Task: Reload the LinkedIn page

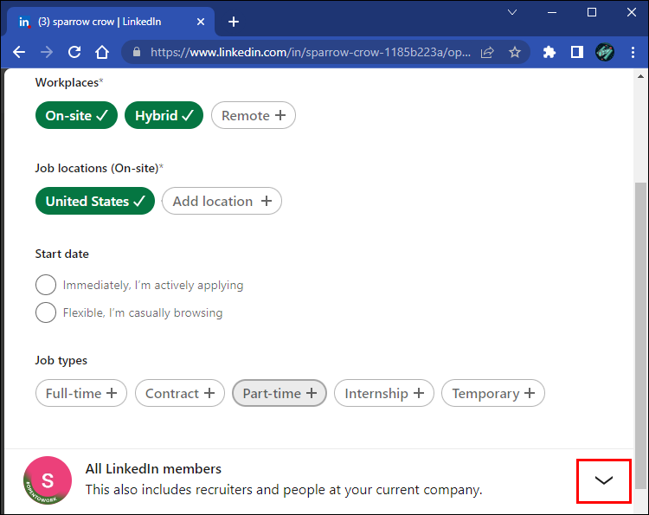Action: click(74, 52)
